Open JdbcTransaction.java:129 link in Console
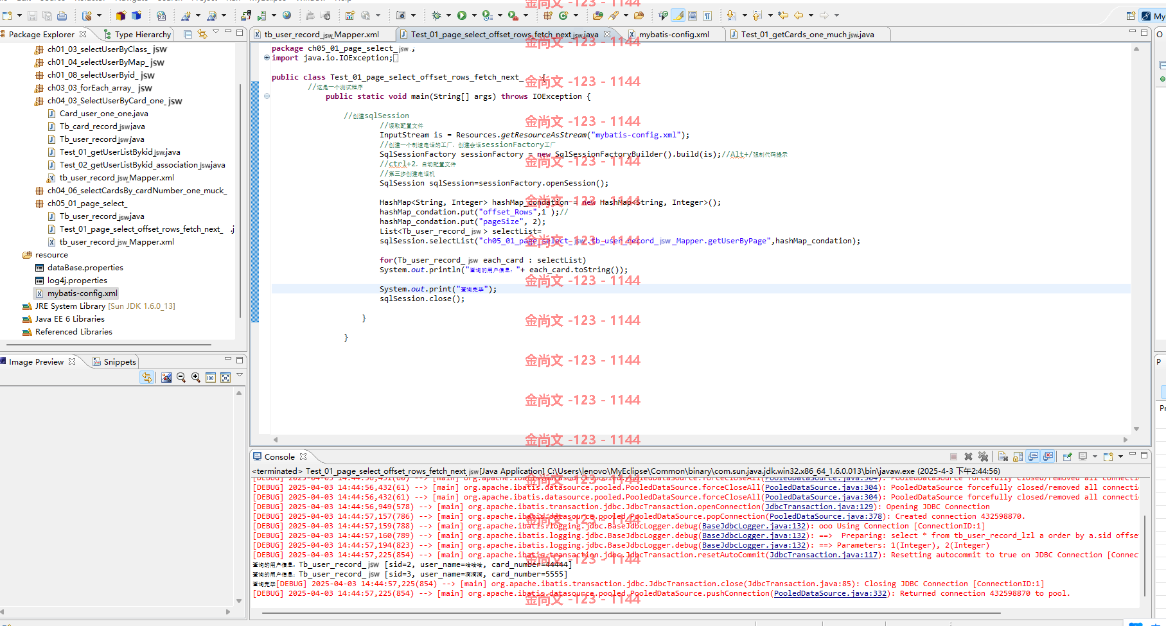1166x626 pixels. click(819, 507)
